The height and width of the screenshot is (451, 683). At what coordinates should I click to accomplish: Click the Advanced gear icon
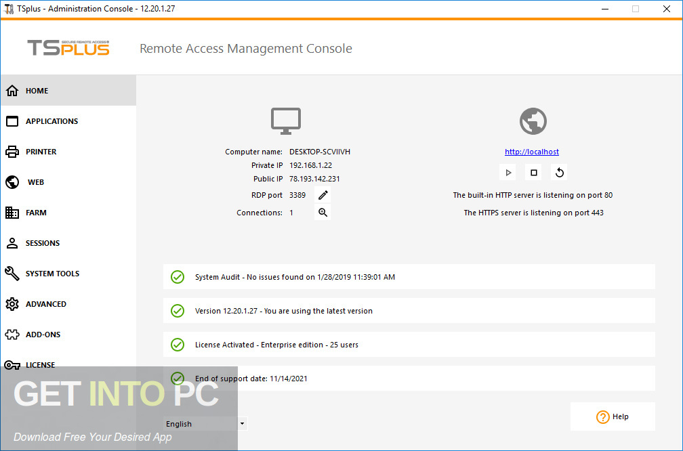(12, 304)
